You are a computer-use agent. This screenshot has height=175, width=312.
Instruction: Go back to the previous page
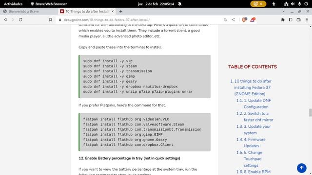click(5, 19)
